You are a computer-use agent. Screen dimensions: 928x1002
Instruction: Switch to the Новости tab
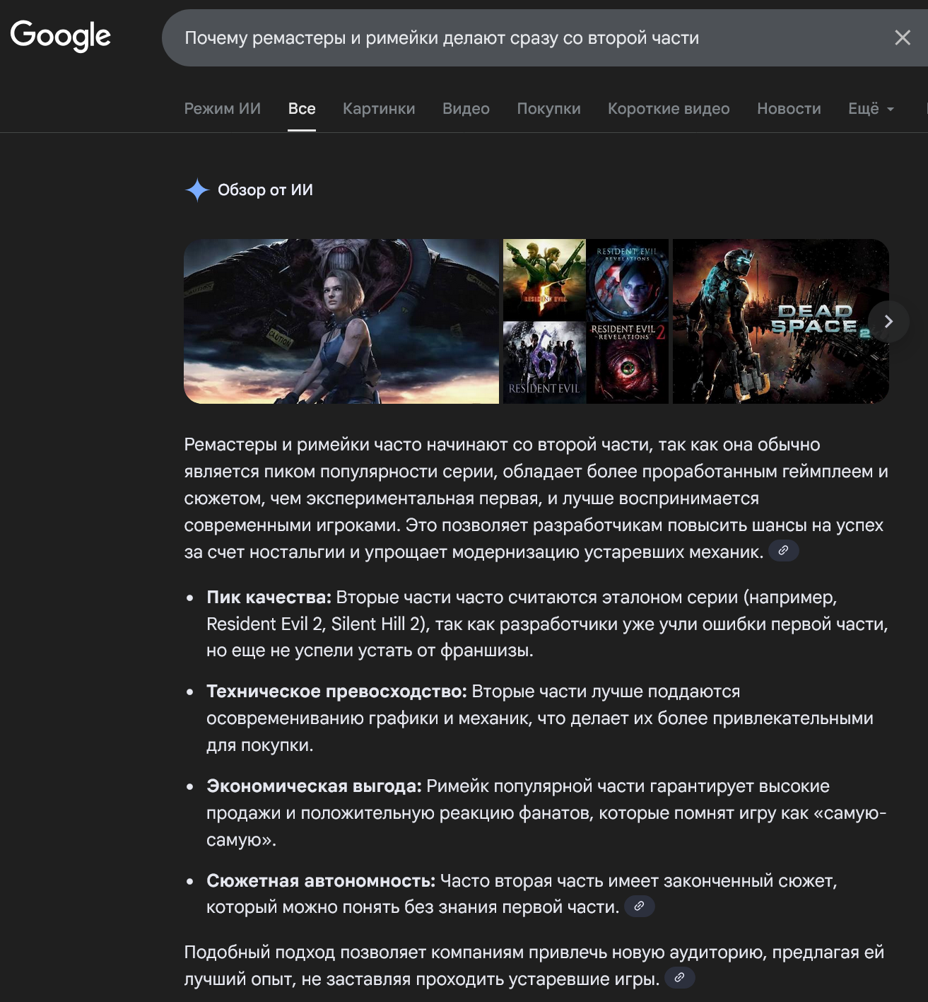coord(789,108)
